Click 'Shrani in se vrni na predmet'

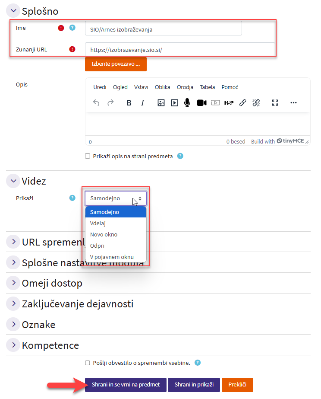pos(126,385)
